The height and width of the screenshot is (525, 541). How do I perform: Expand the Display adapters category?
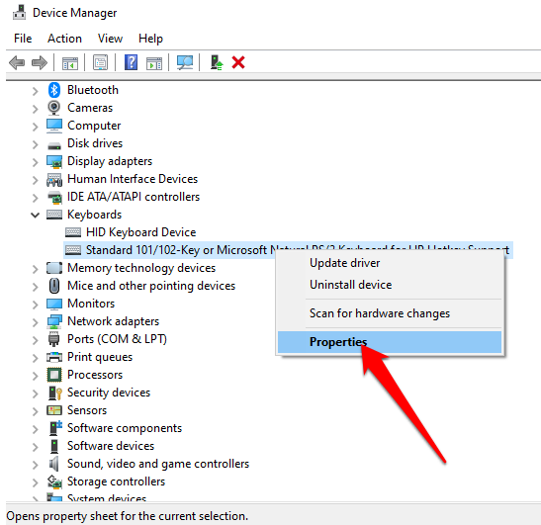[x=35, y=162]
